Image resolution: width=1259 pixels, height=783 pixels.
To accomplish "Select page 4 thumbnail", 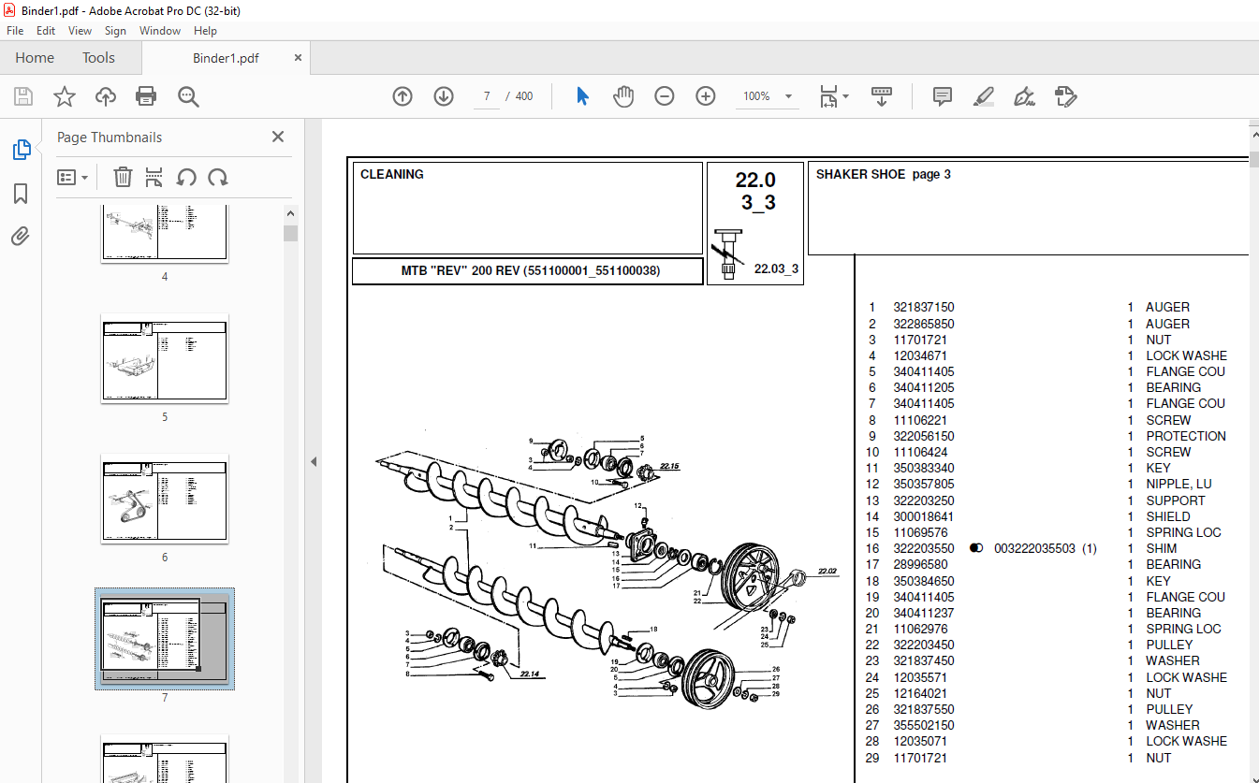I will click(x=165, y=233).
